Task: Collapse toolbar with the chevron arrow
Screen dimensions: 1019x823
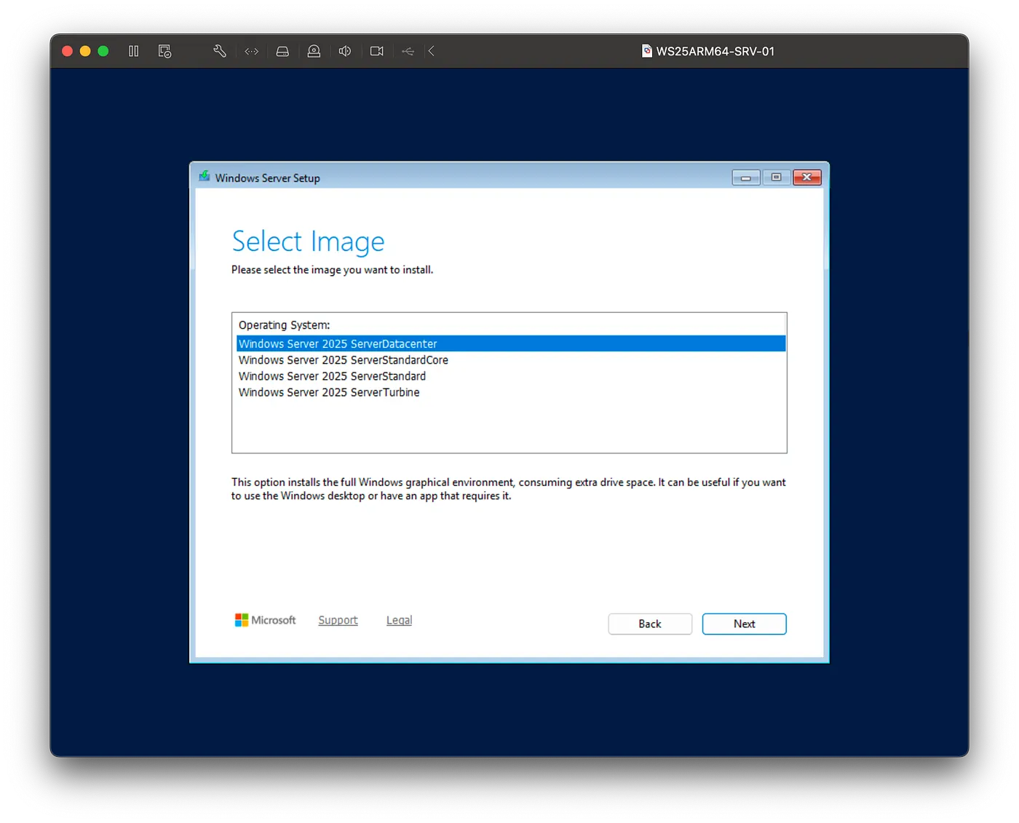Action: click(x=432, y=51)
